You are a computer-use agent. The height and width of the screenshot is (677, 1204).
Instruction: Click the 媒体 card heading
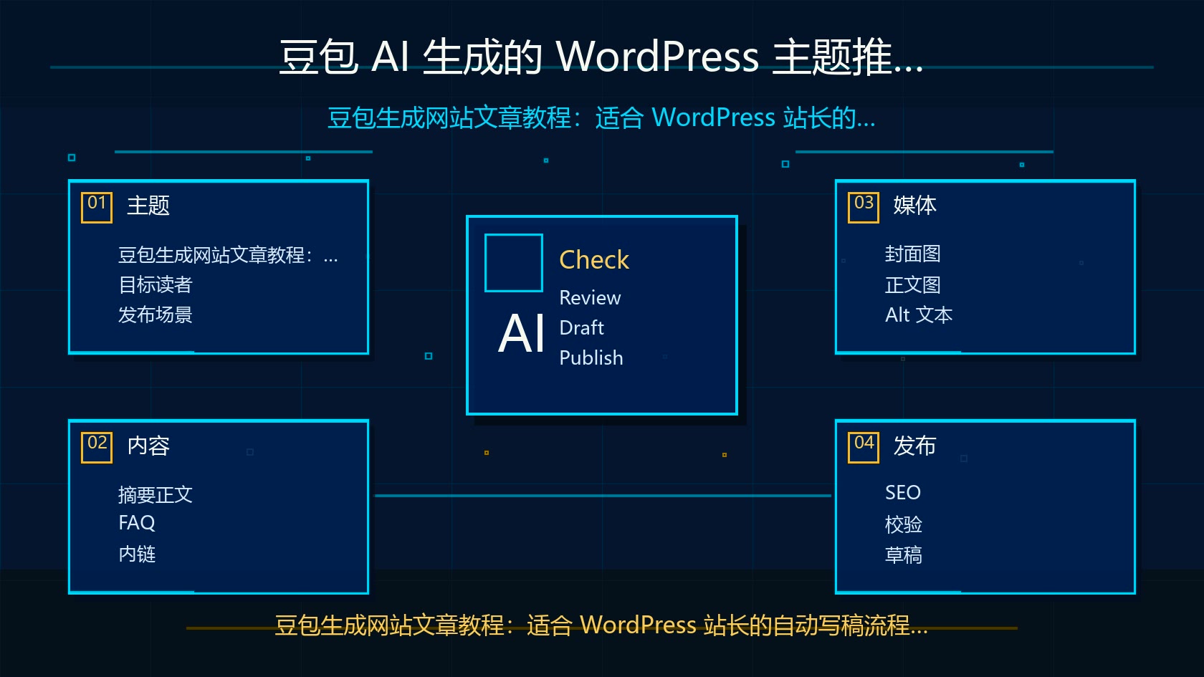pos(914,206)
